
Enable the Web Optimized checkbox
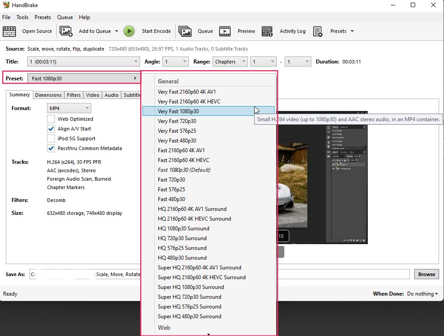click(51, 119)
